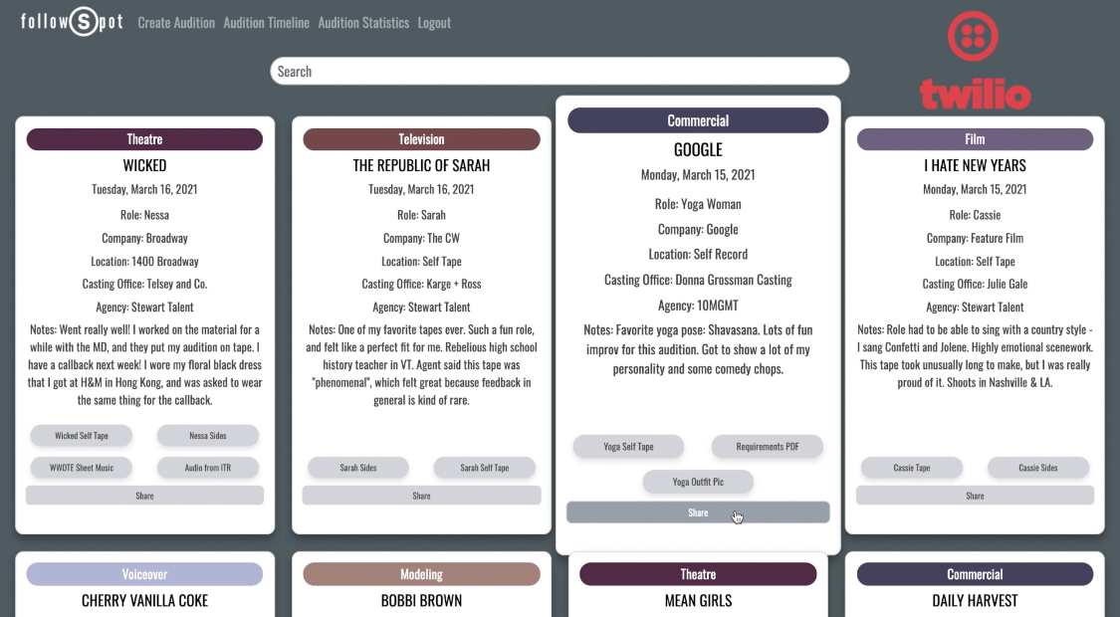Open the Cassie Tape attachment

point(911,468)
